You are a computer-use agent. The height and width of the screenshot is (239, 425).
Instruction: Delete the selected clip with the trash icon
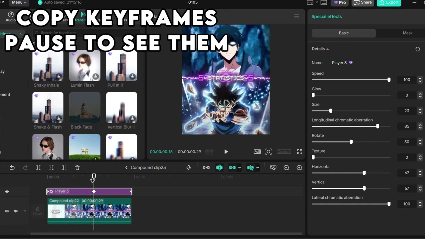(77, 168)
